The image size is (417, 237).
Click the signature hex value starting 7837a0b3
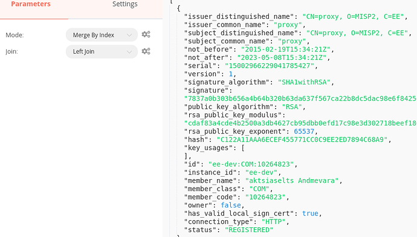coord(300,99)
